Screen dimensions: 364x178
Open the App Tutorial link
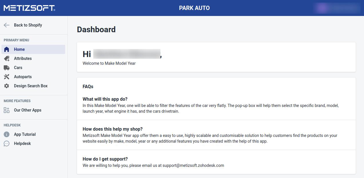click(x=25, y=134)
